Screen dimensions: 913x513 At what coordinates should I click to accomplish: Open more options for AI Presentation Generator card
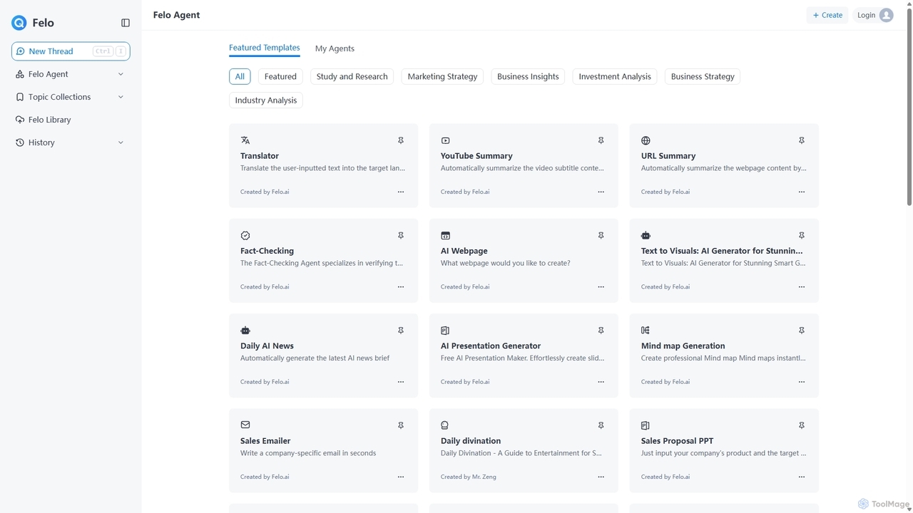(x=601, y=382)
